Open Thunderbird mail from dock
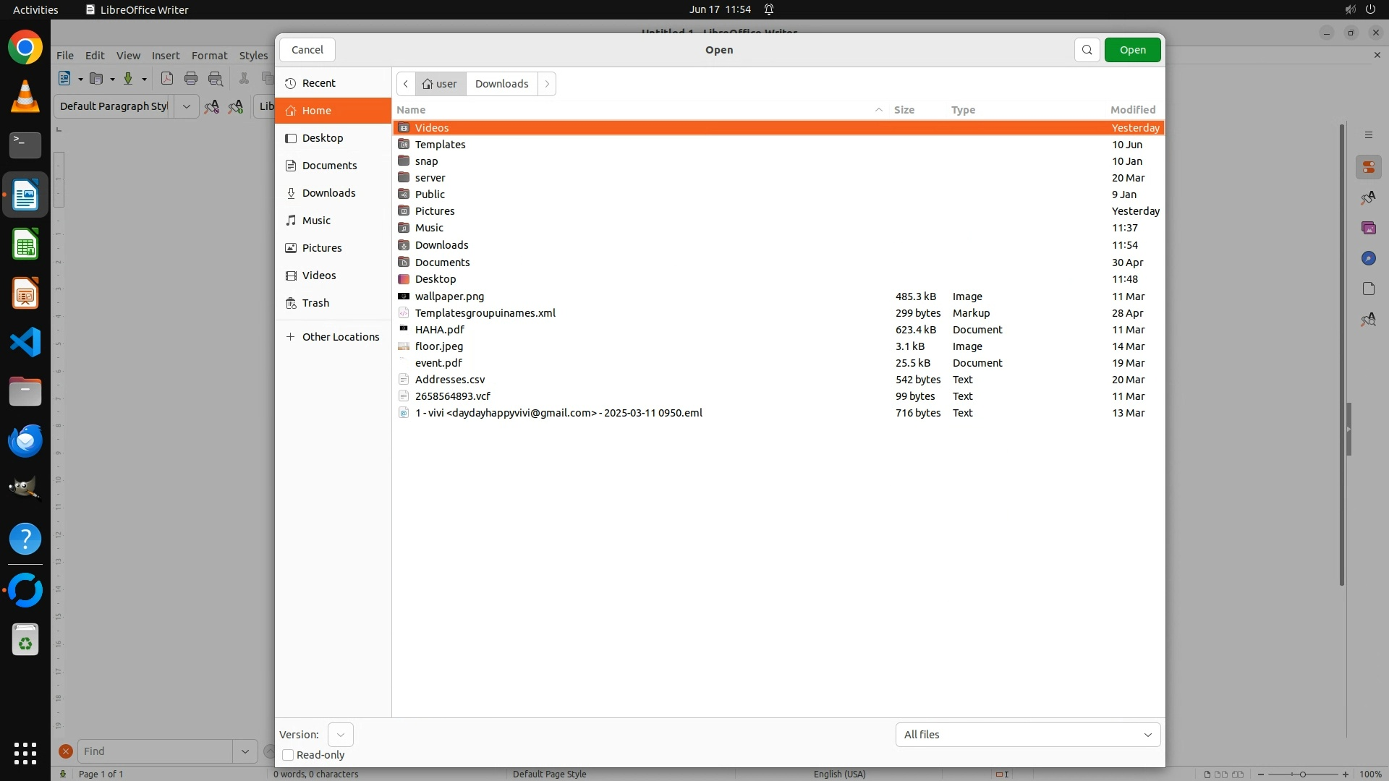This screenshot has width=1389, height=781. coord(25,440)
